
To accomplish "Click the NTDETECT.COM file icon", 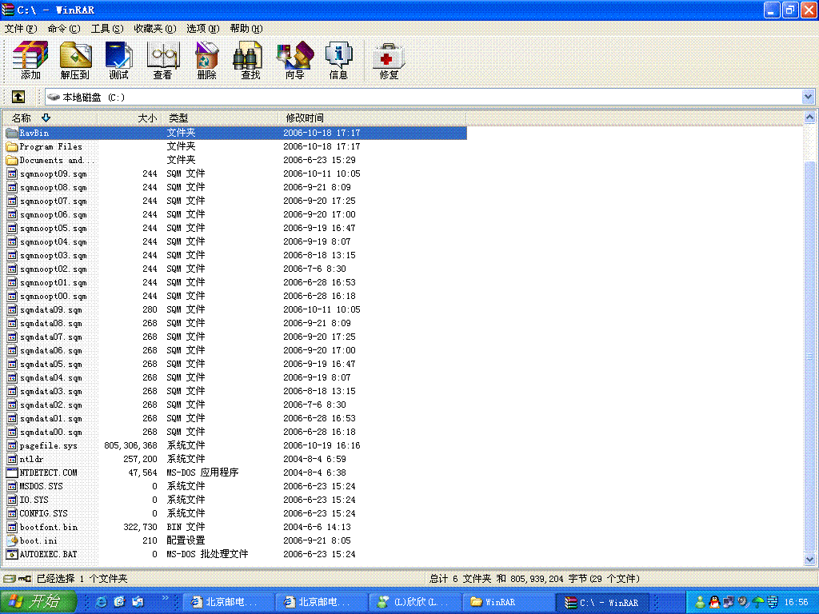I will click(12, 472).
